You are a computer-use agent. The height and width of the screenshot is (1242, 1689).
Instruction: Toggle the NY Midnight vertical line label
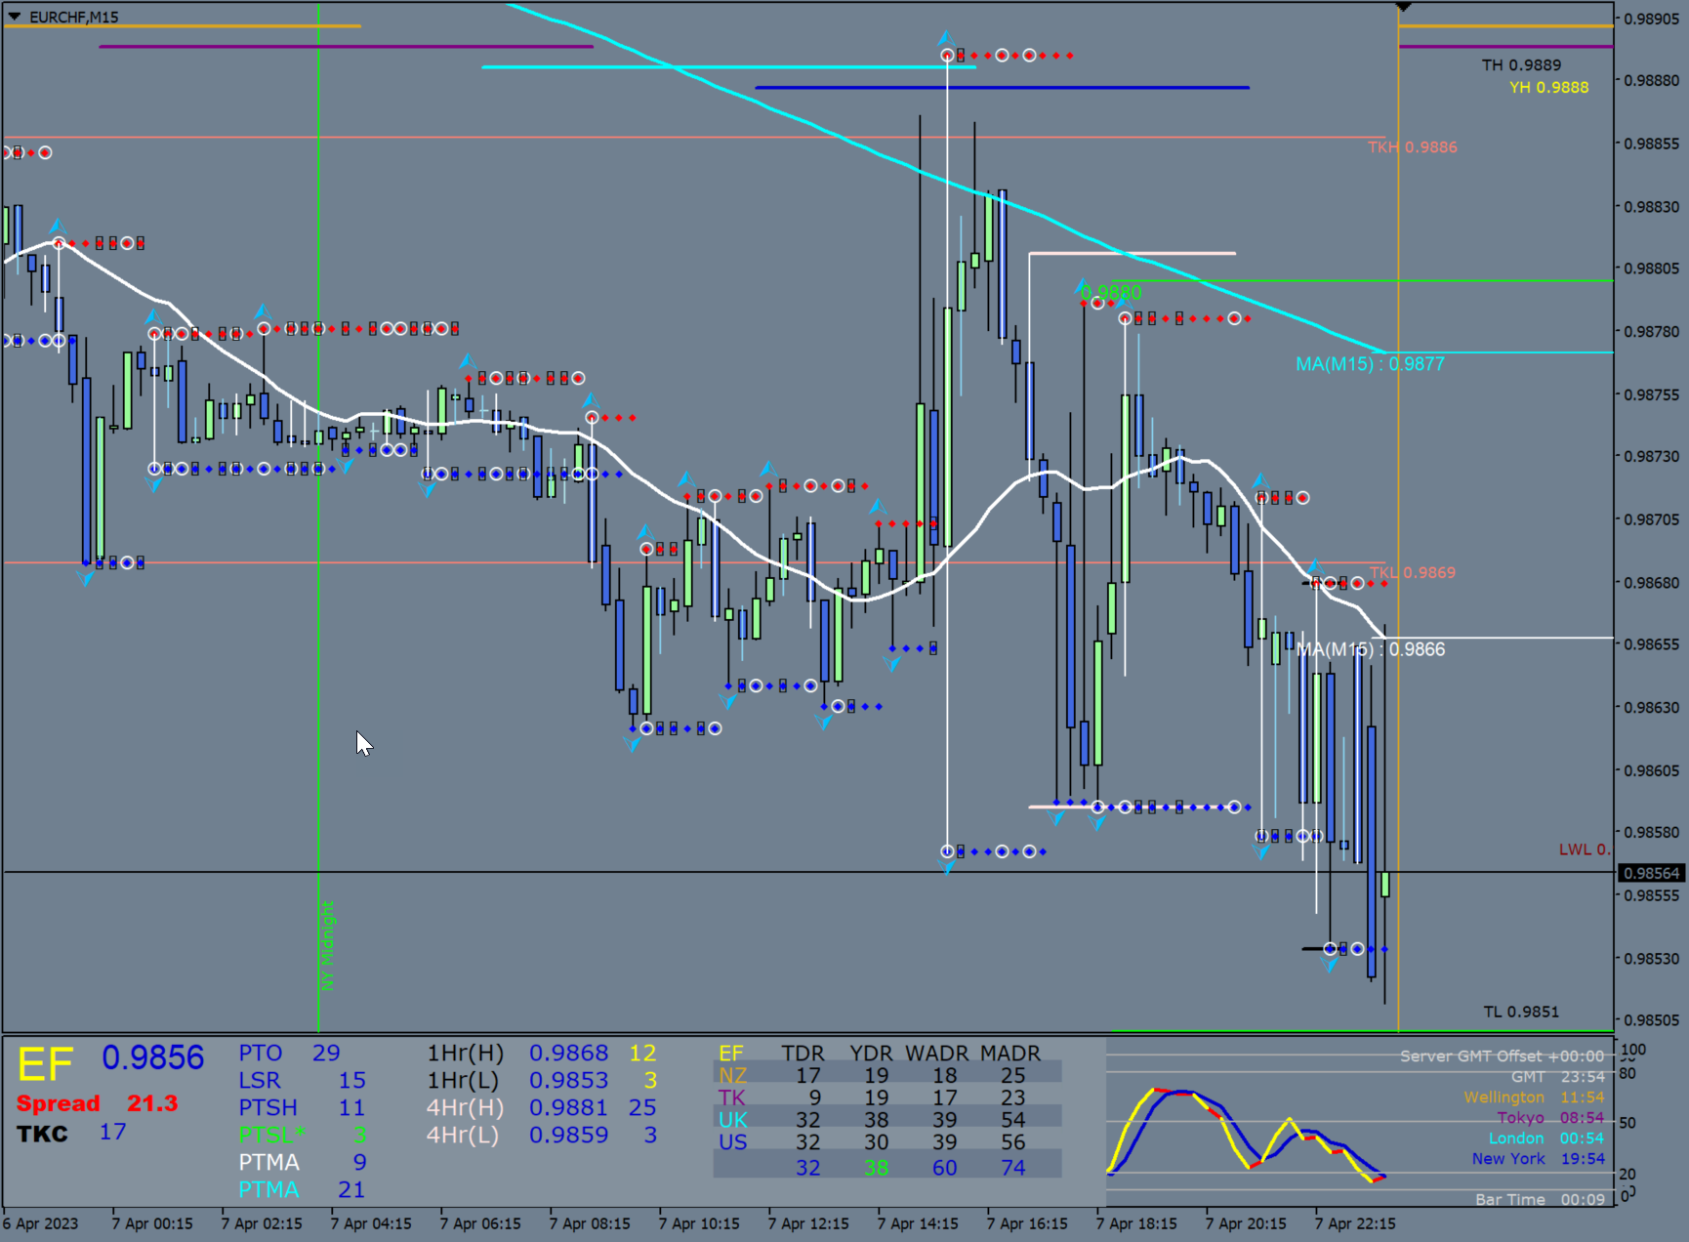(x=326, y=942)
